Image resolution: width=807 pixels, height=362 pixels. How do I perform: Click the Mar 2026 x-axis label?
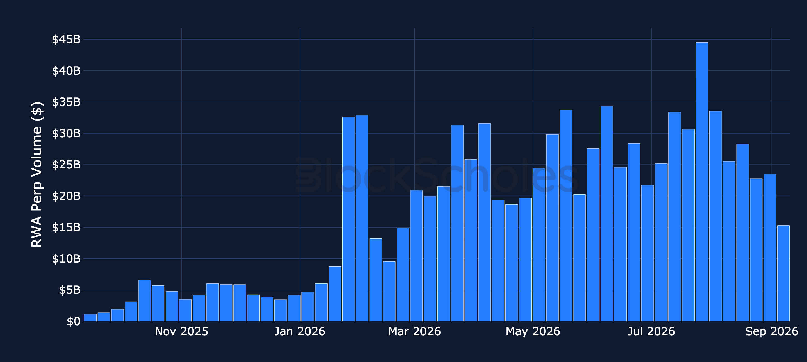pyautogui.click(x=414, y=332)
